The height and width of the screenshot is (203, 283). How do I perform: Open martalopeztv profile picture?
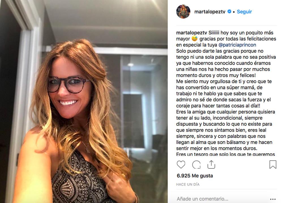point(183,12)
